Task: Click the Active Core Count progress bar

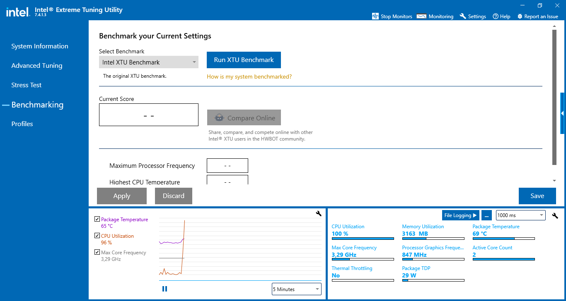Action: [504, 260]
